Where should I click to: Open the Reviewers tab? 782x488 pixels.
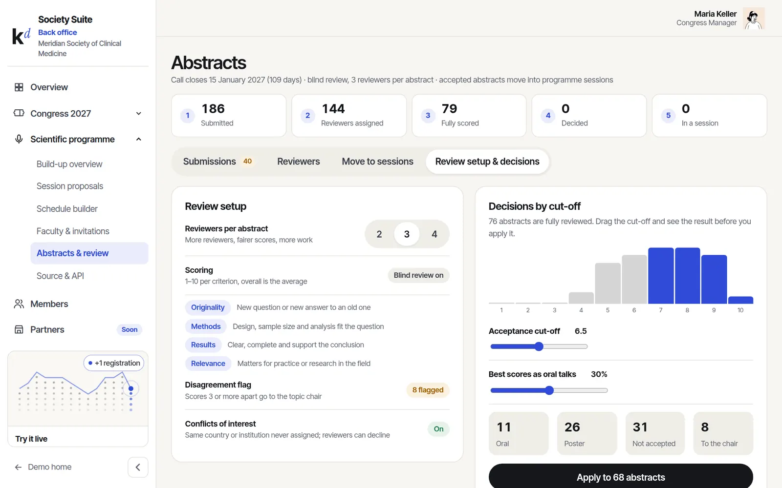click(299, 162)
